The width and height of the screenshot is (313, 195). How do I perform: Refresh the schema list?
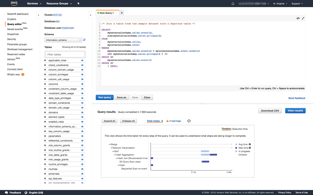pos(84,40)
